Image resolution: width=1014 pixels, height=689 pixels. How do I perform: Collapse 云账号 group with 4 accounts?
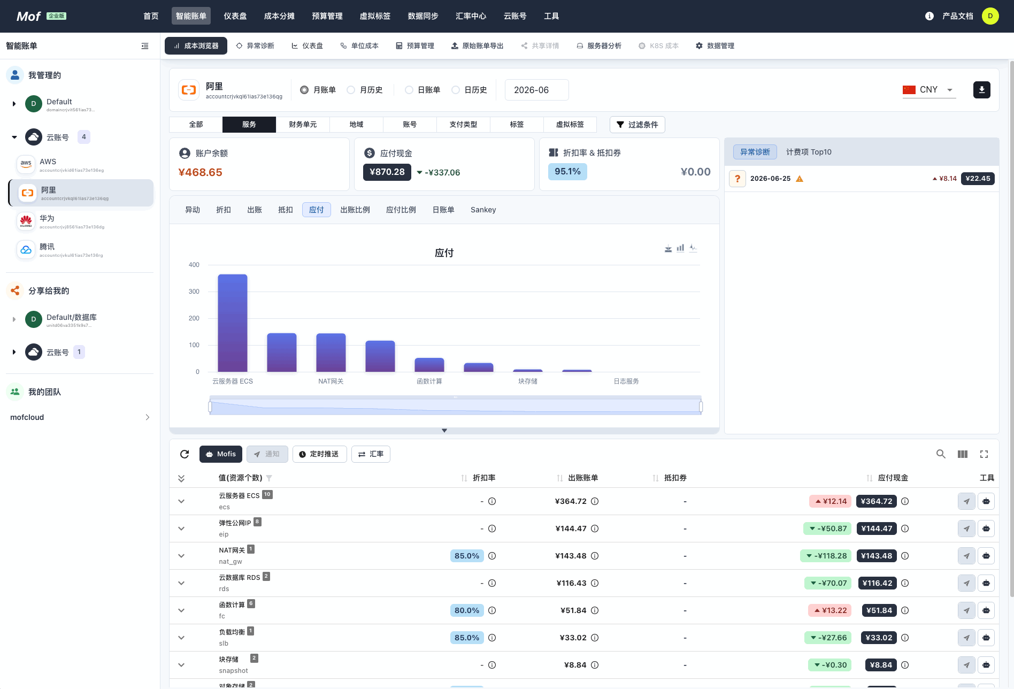(14, 137)
